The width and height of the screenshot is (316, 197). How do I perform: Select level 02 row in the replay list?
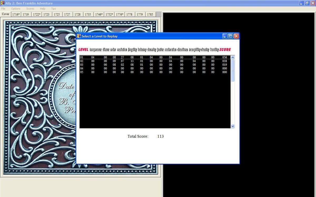click(155, 61)
